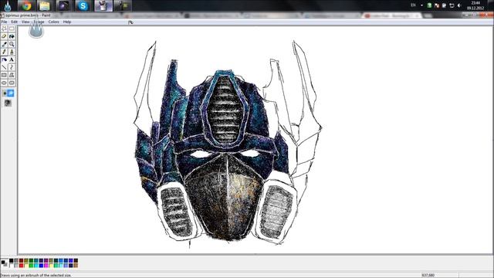Click the foreground/background color indicator box
Screen dimensions: 494x278
pyautogui.click(x=5, y=263)
